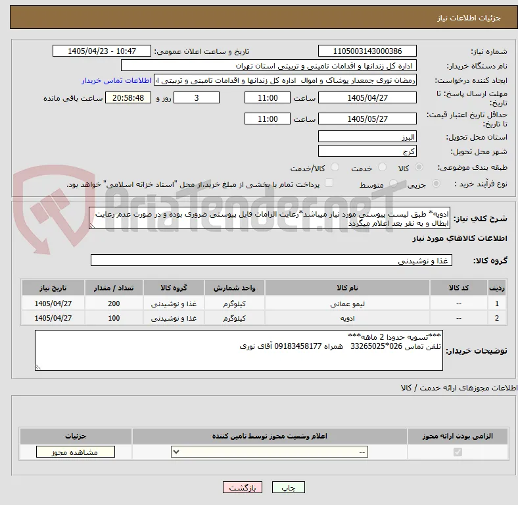This screenshot has width=518, height=505.
Task: Select the خدمت radio button
Action: click(382, 167)
